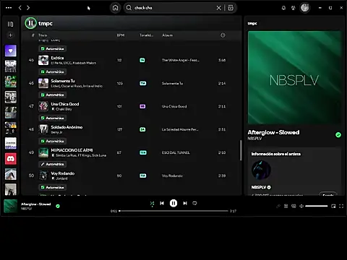Open the artist link "Jordani" under Voy Rodando
347x260 pixels.
pos(61,178)
